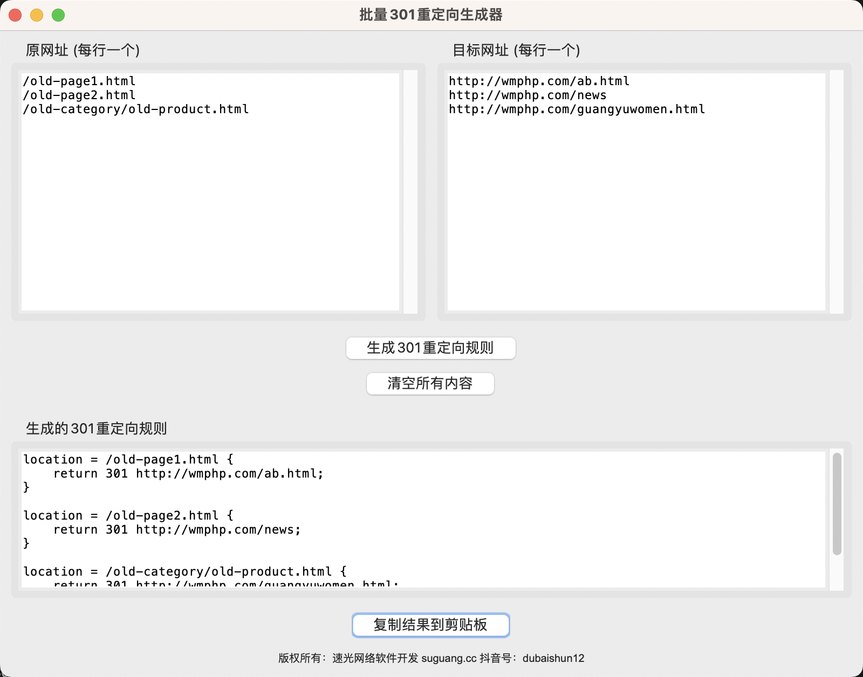Click inside the 目标网址 target URL text area

(636, 192)
